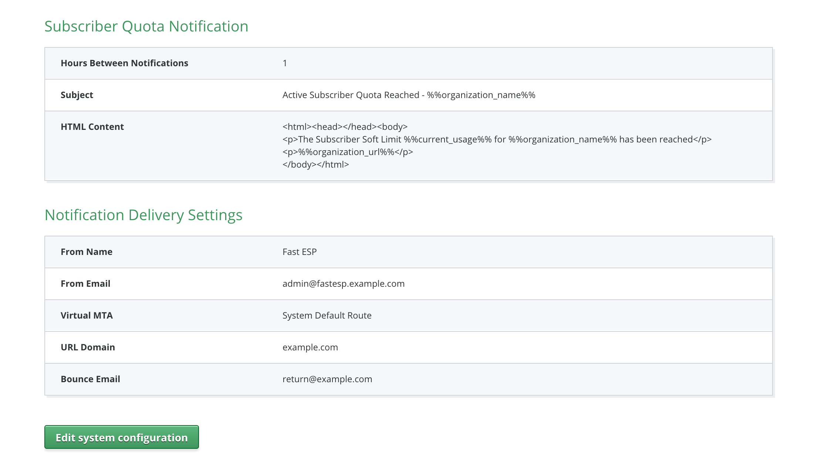The image size is (818, 461).
Task: Click the Subscriber Soft Limit paragraph line
Action: click(x=497, y=139)
